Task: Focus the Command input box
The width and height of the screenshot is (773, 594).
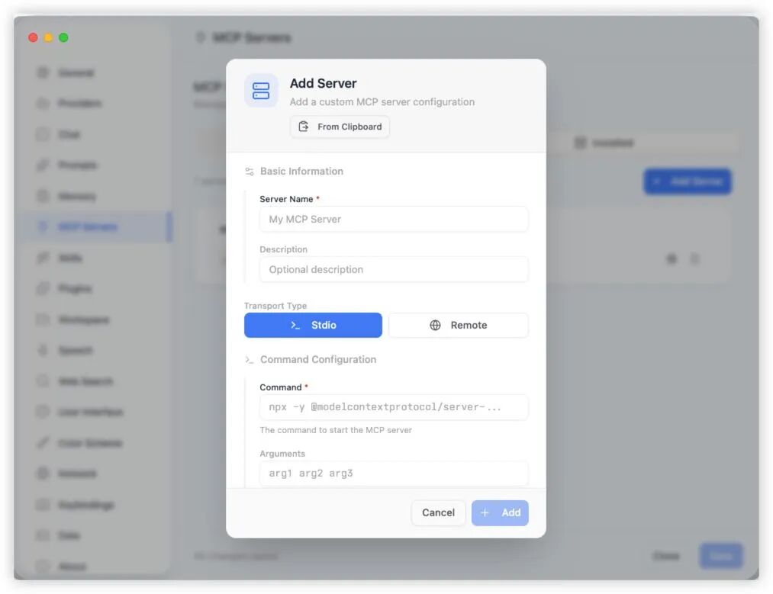Action: click(394, 406)
